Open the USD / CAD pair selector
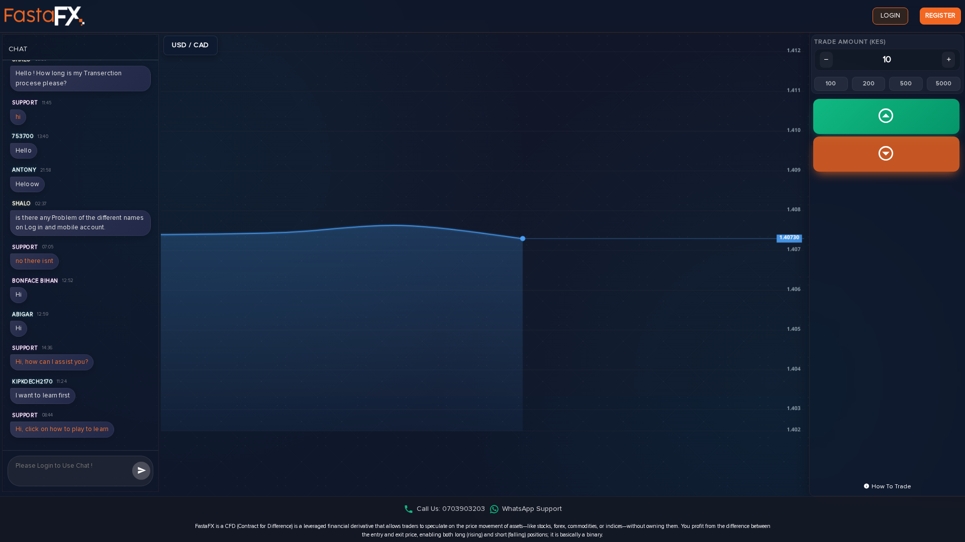 tap(190, 45)
